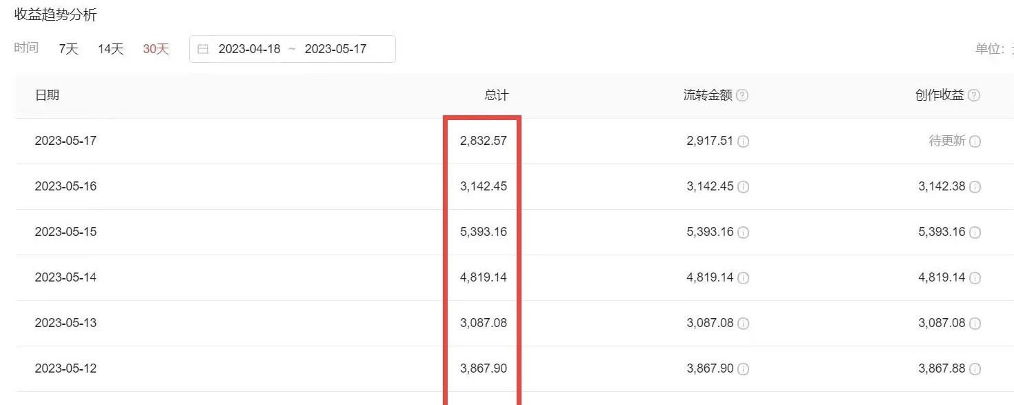Click info icon next to 3,867.88
Screen dimensions: 1014x405
975,369
